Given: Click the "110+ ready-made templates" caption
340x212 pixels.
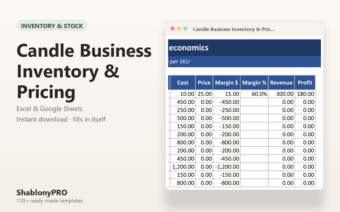Looking at the screenshot, I should [50, 201].
